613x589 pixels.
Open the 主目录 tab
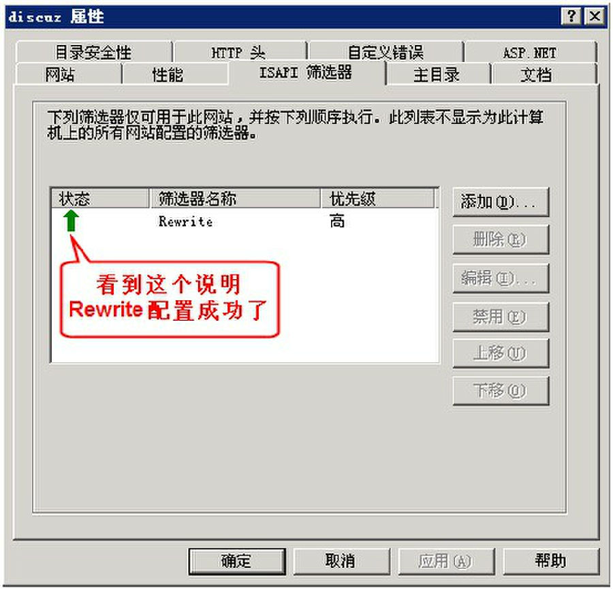pyautogui.click(x=437, y=74)
